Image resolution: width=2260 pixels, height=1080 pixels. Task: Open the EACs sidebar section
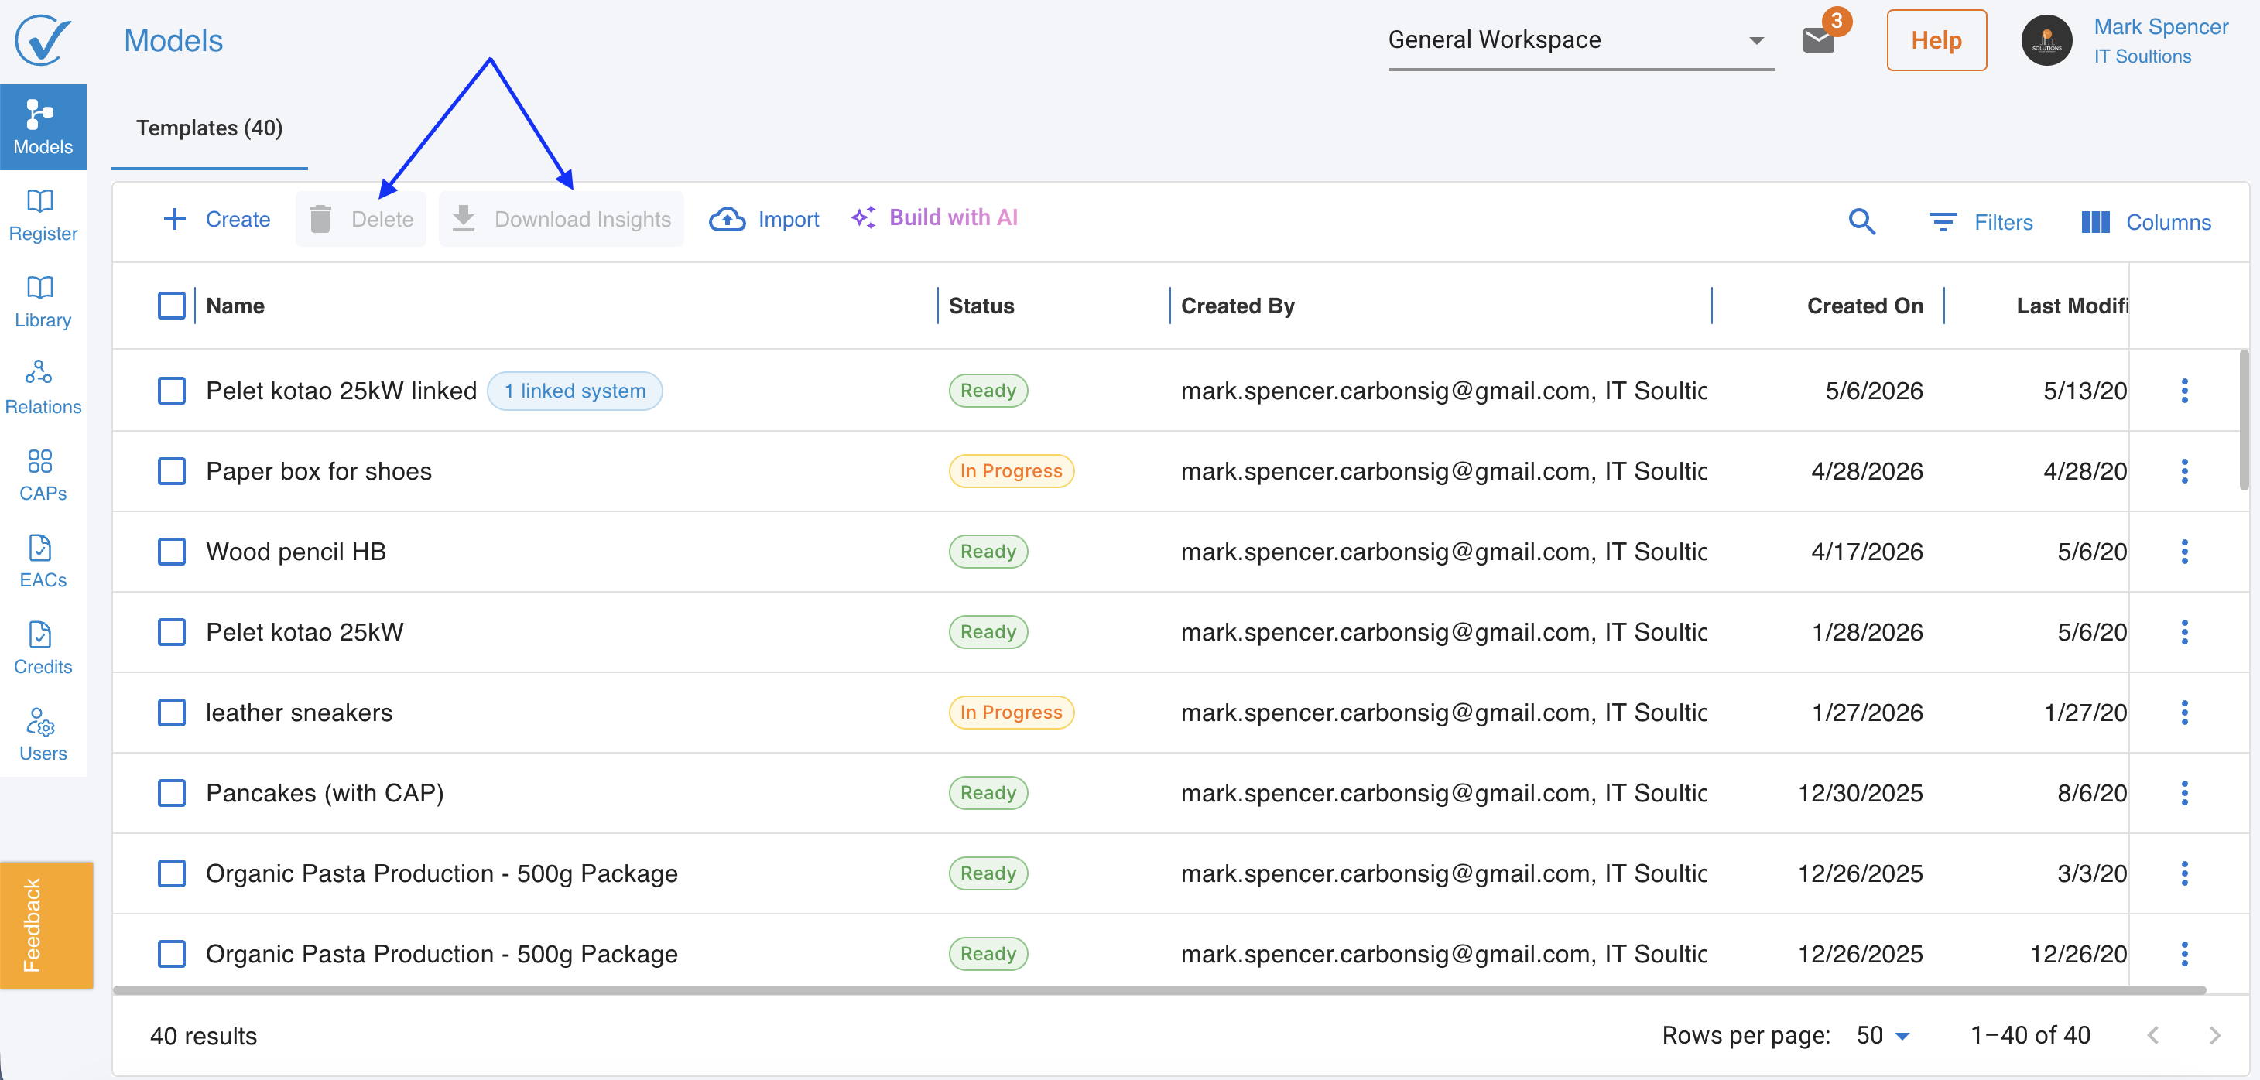(42, 561)
